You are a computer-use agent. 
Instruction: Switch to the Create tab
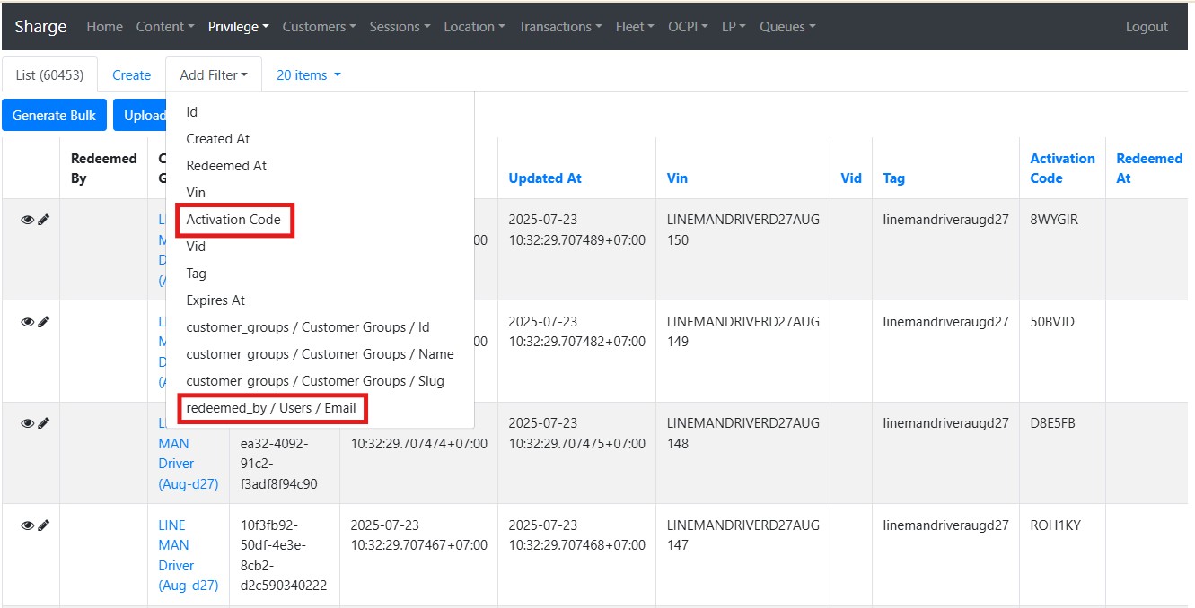(x=131, y=75)
